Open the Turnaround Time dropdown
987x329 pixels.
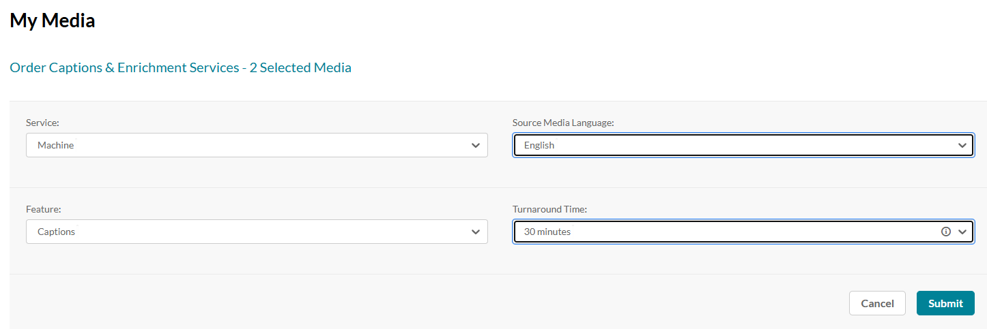click(x=724, y=232)
